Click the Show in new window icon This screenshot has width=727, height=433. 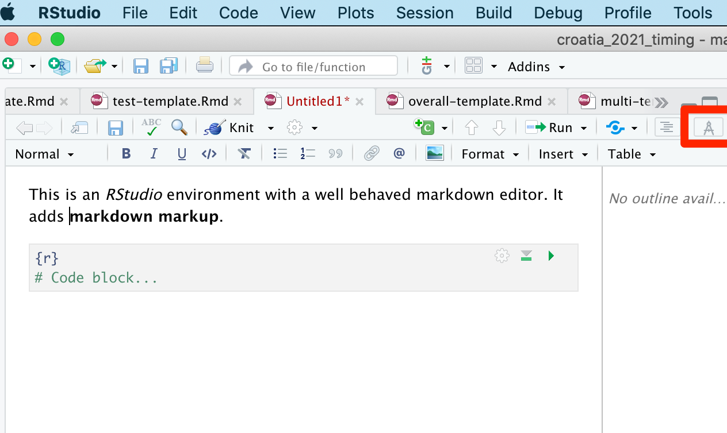(x=79, y=127)
